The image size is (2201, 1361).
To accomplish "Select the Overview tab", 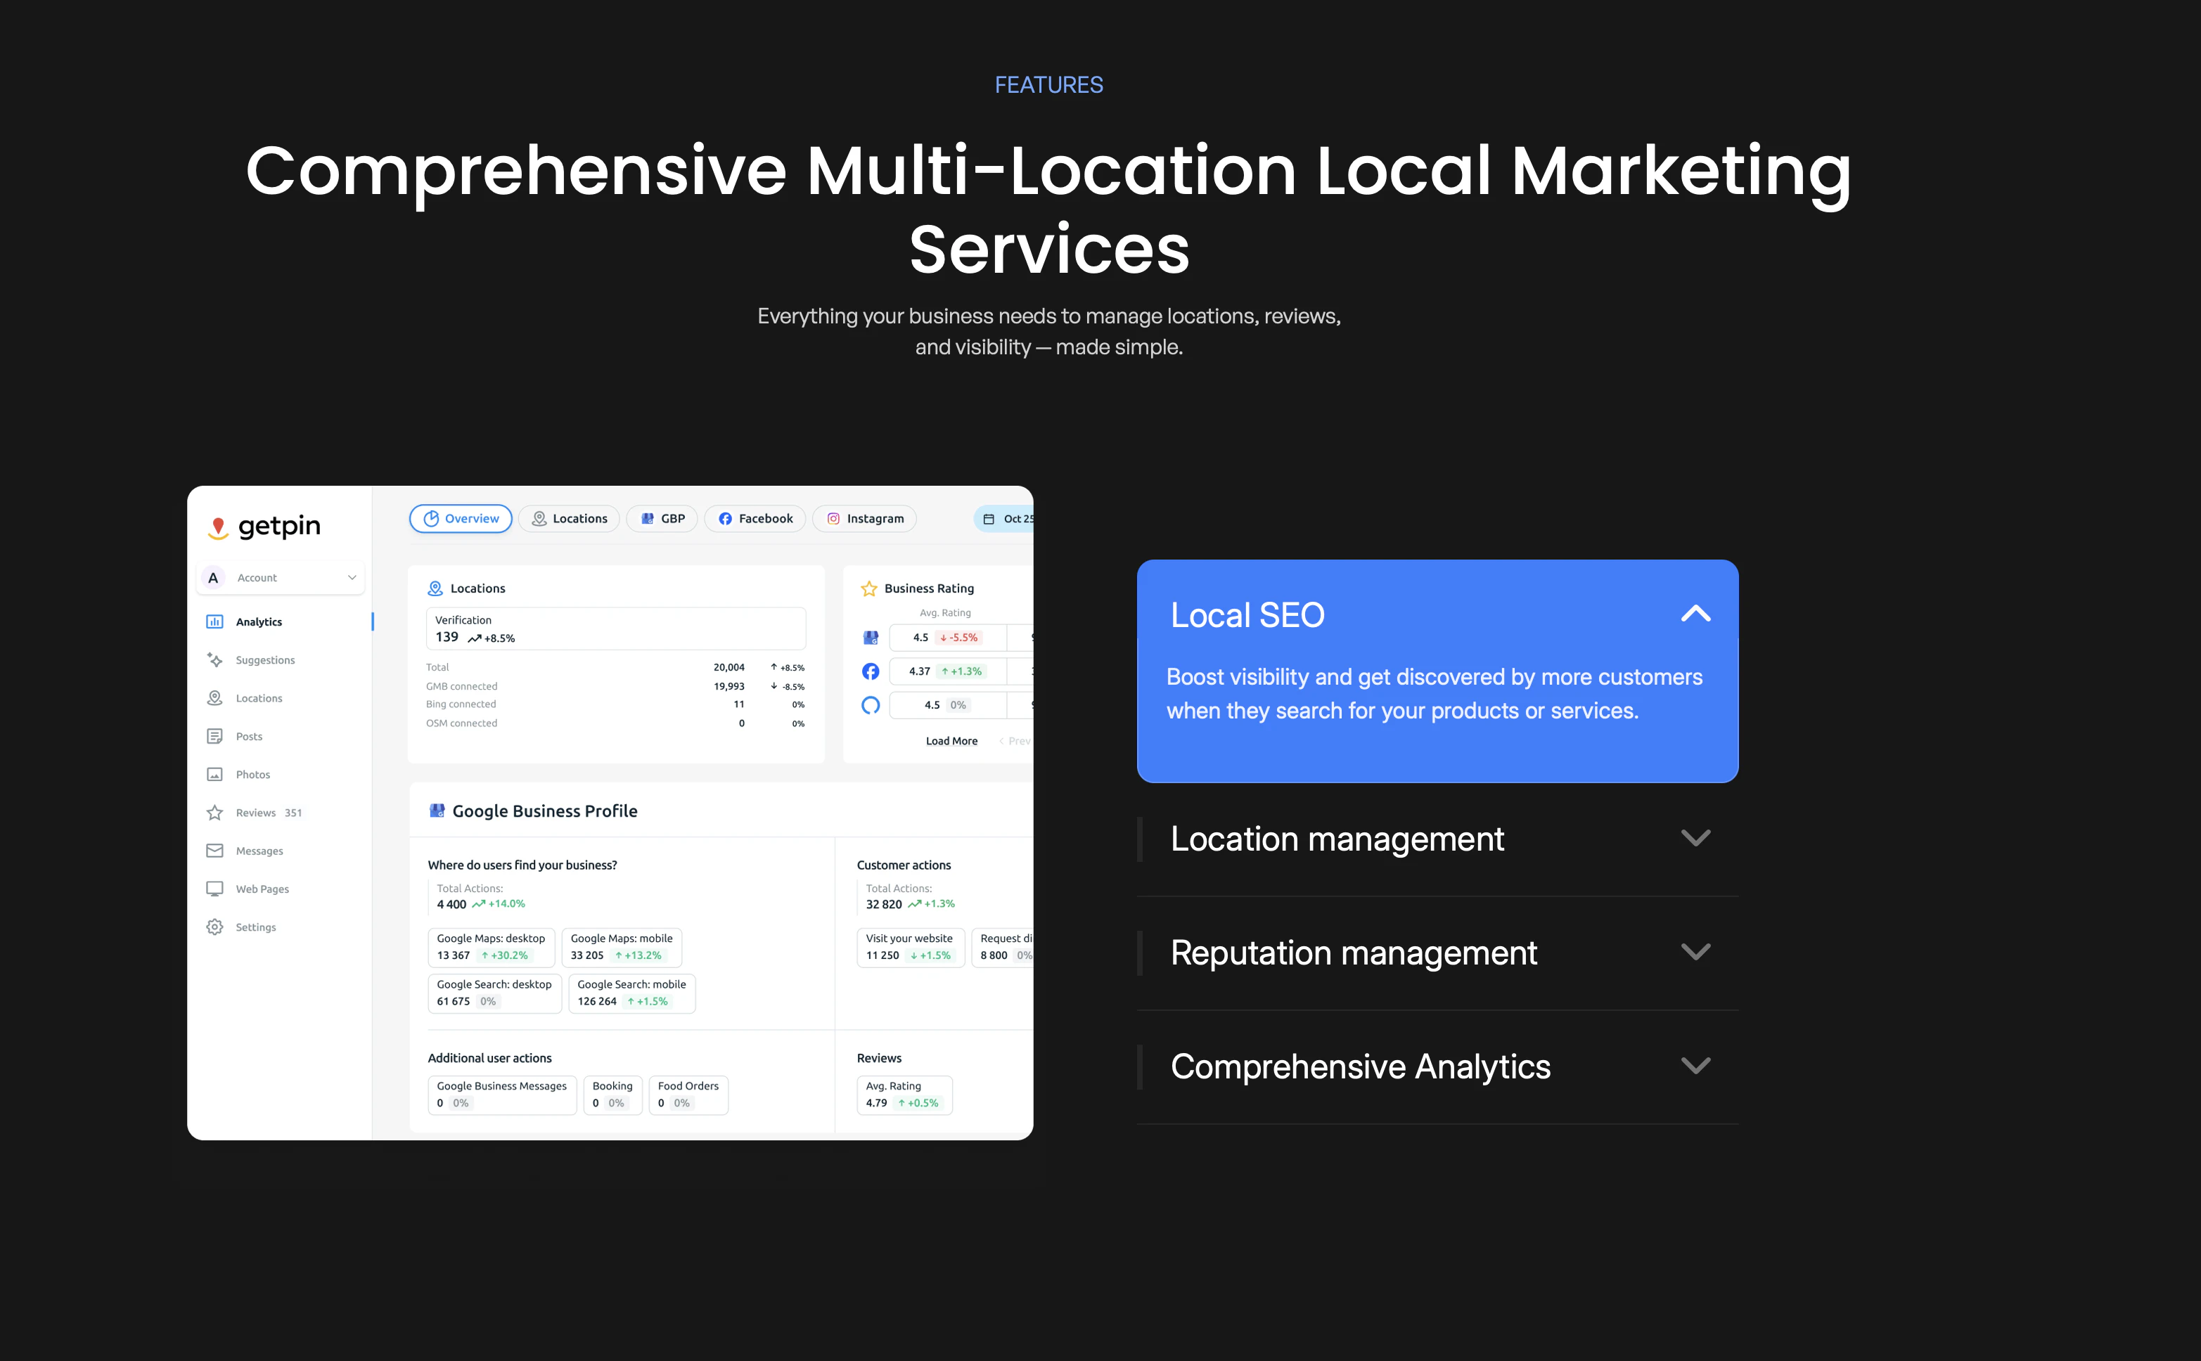I will (x=461, y=519).
